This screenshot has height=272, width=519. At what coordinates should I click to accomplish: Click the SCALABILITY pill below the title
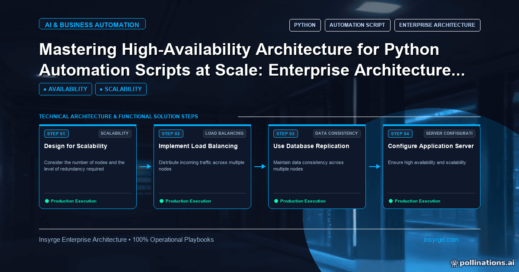click(121, 89)
